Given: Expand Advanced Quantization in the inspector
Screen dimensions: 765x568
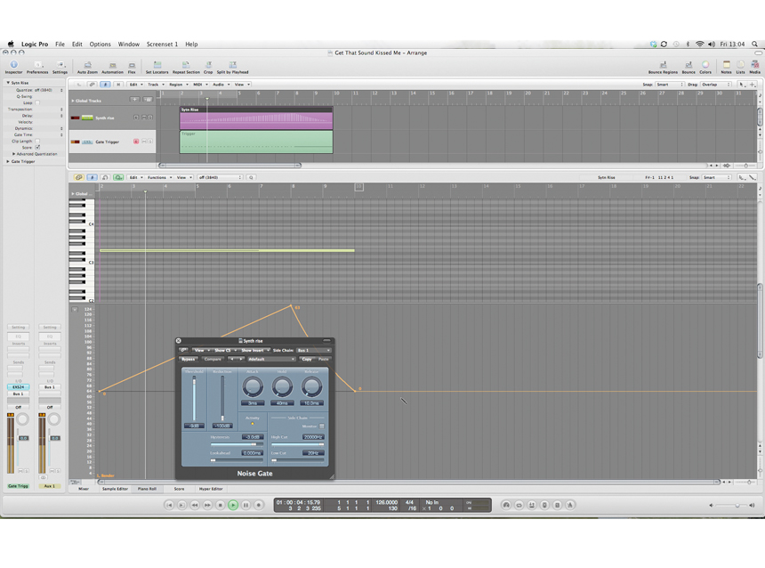Looking at the screenshot, I should click(13, 154).
